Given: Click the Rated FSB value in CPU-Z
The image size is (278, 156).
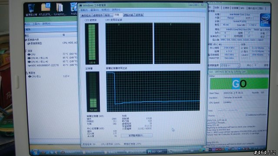Looking at the screenshot, I should (229, 58).
